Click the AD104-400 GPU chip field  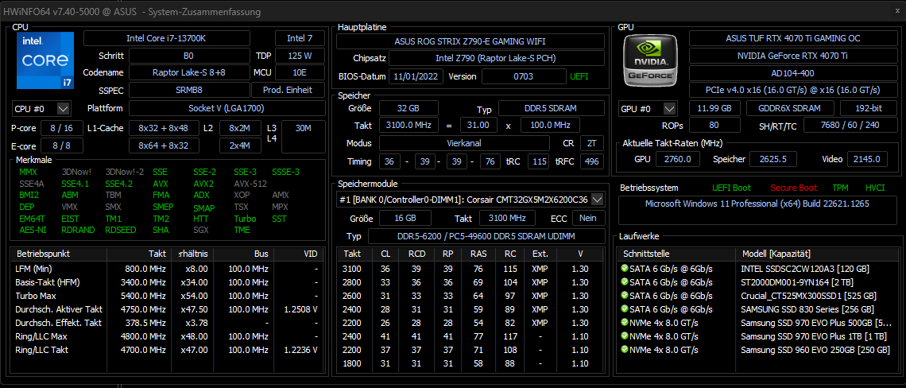(x=793, y=73)
